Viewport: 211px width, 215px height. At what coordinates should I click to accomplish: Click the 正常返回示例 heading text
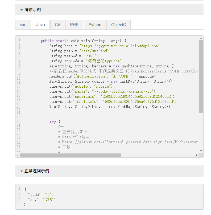click(x=36, y=171)
